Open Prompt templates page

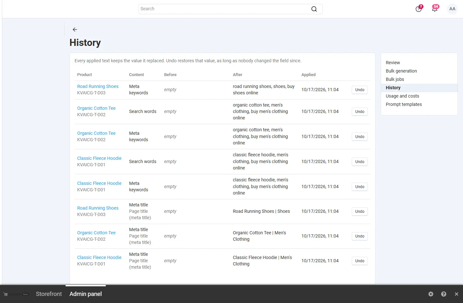(404, 104)
